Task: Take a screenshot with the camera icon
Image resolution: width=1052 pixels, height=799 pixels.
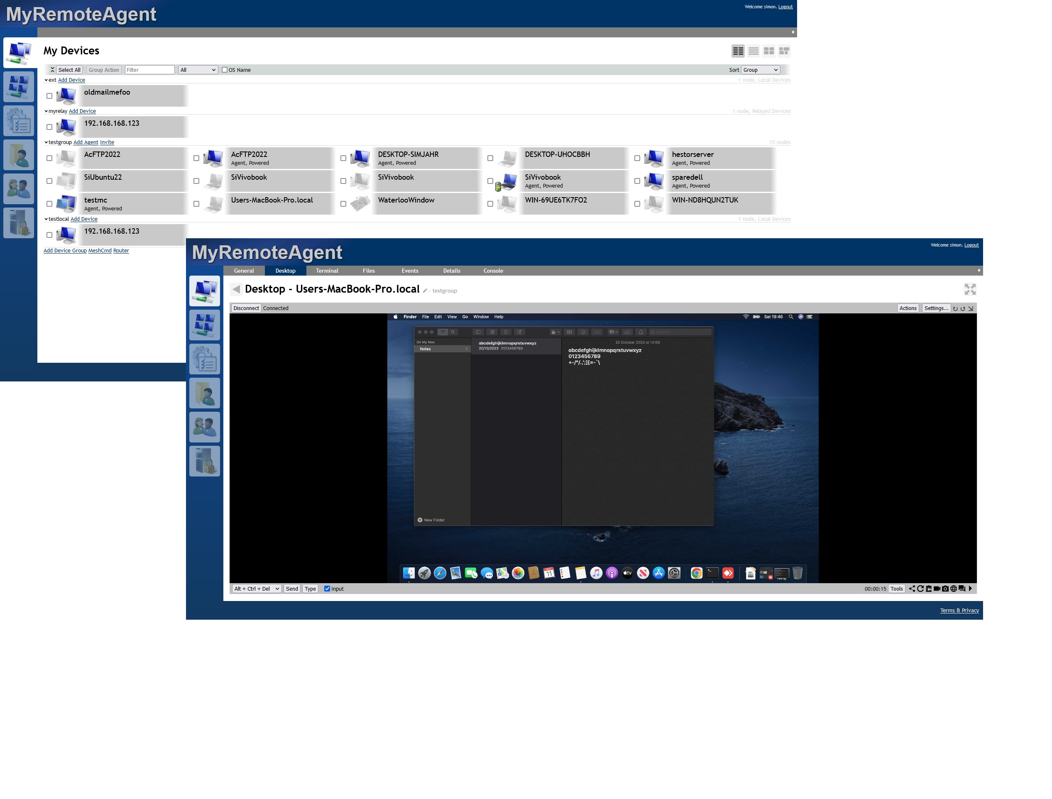Action: [x=945, y=588]
